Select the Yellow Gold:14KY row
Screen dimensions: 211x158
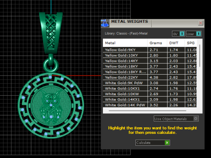point(150,61)
